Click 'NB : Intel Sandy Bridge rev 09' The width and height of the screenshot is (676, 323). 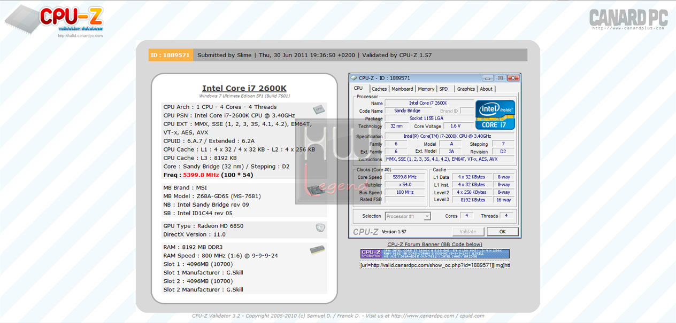click(x=206, y=205)
